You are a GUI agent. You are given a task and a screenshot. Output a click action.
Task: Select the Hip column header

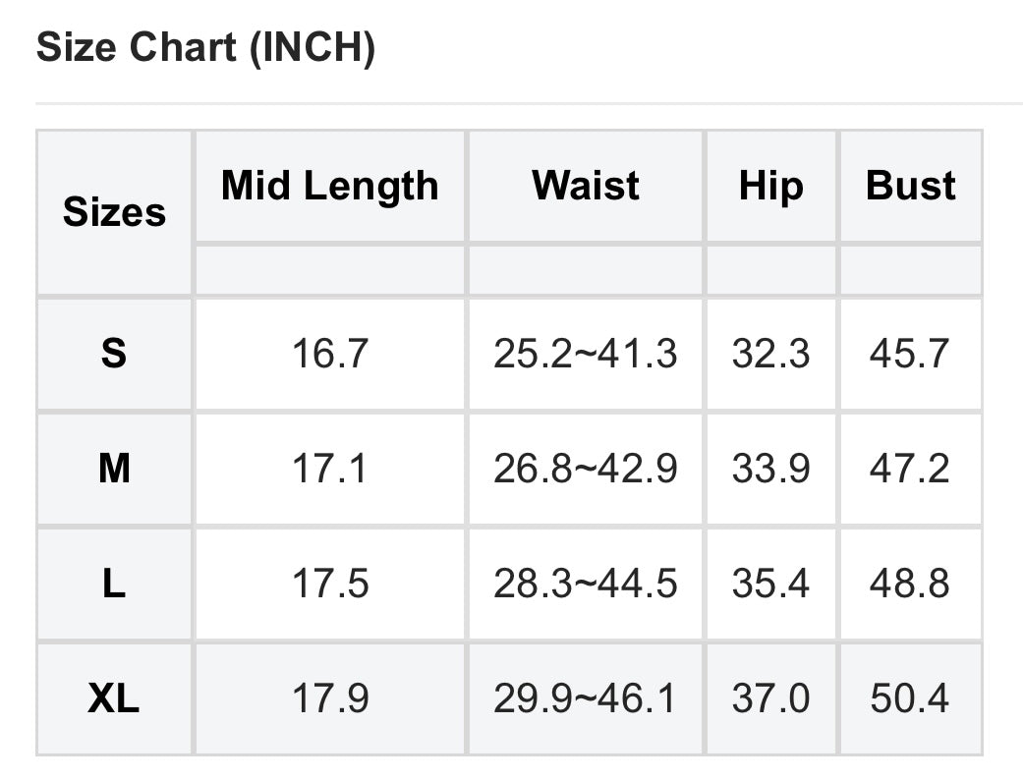[x=770, y=186]
